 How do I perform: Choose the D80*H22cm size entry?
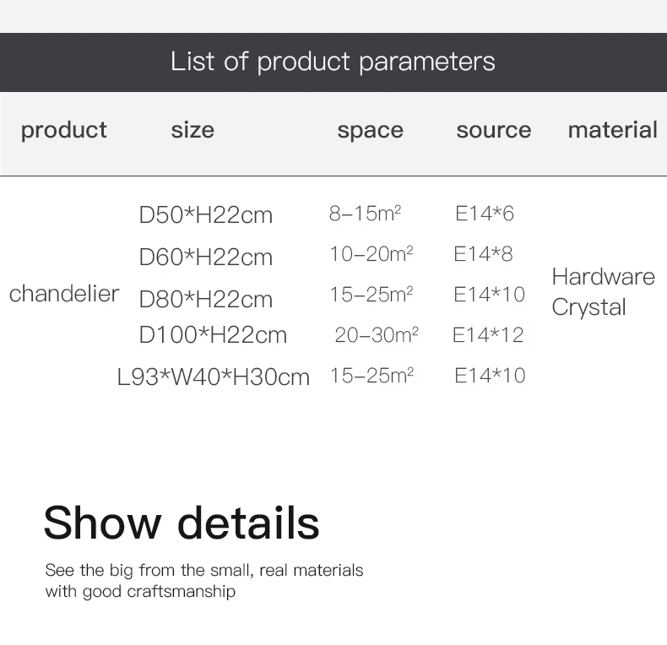(x=206, y=299)
